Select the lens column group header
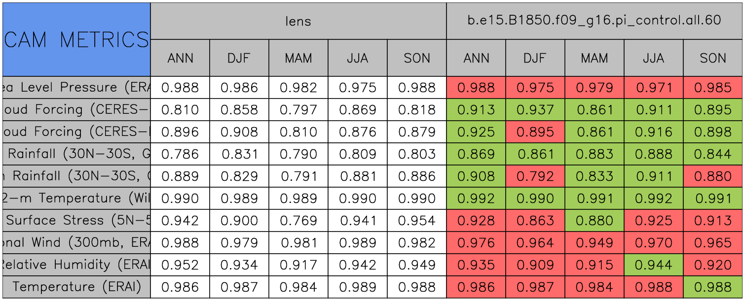The image size is (745, 301). coord(298,21)
